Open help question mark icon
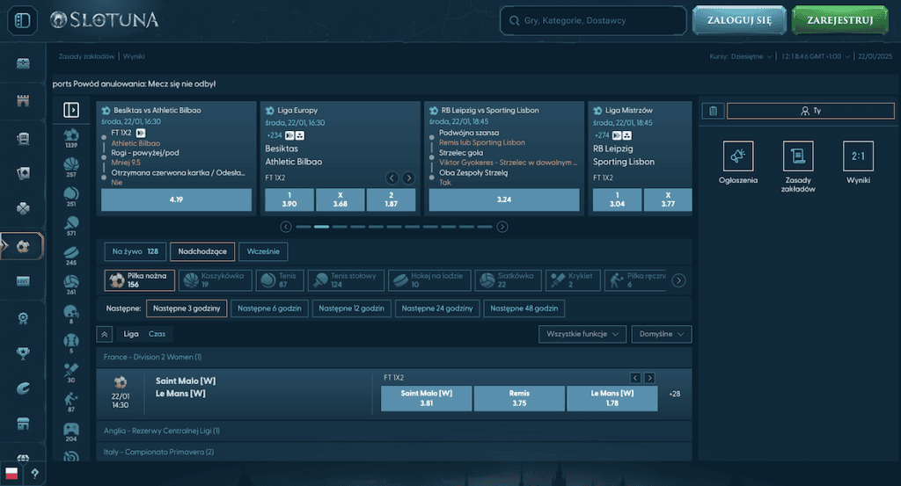Image resolution: width=901 pixels, height=486 pixels. (x=34, y=474)
